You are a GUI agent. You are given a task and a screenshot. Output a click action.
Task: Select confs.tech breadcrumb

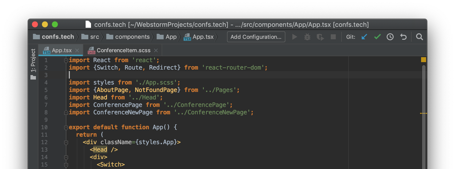click(x=53, y=37)
